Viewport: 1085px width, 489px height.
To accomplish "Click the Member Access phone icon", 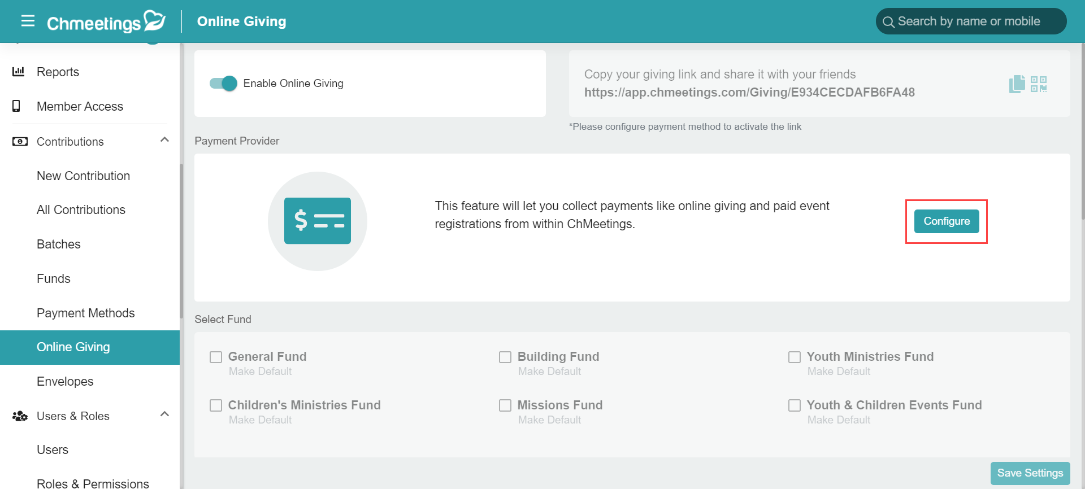I will point(16,106).
